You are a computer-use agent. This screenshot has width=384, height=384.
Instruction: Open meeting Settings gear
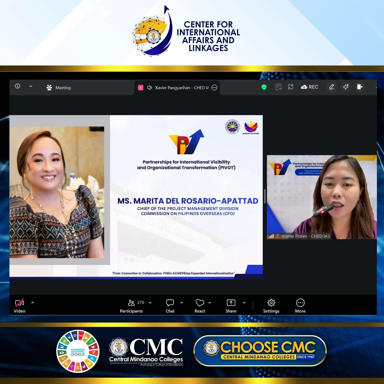[x=271, y=306]
